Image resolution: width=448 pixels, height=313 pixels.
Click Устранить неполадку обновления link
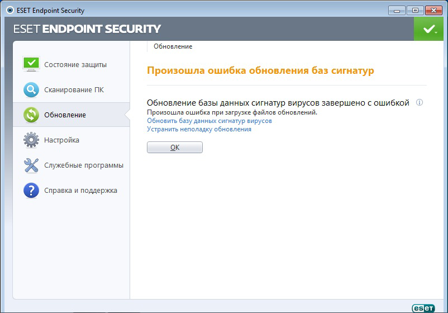pos(199,129)
